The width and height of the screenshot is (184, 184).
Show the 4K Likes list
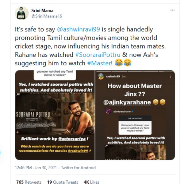click(91, 182)
